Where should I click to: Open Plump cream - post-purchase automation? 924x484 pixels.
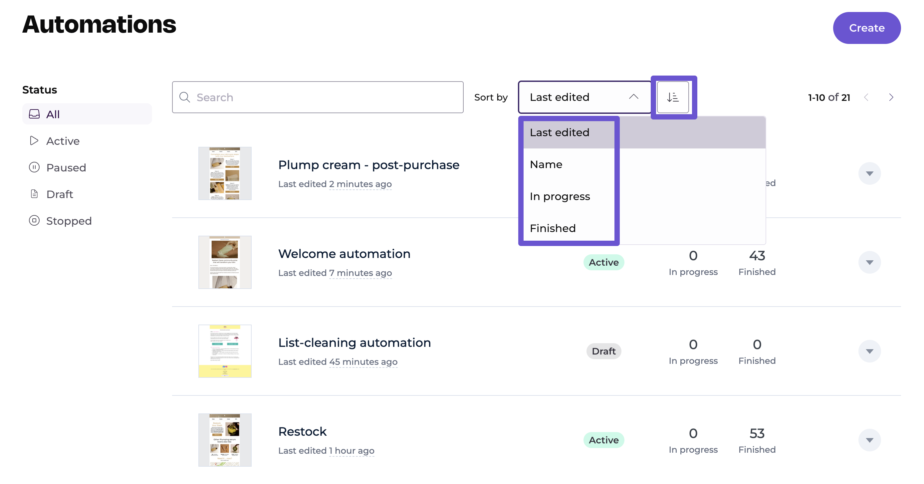click(x=368, y=165)
